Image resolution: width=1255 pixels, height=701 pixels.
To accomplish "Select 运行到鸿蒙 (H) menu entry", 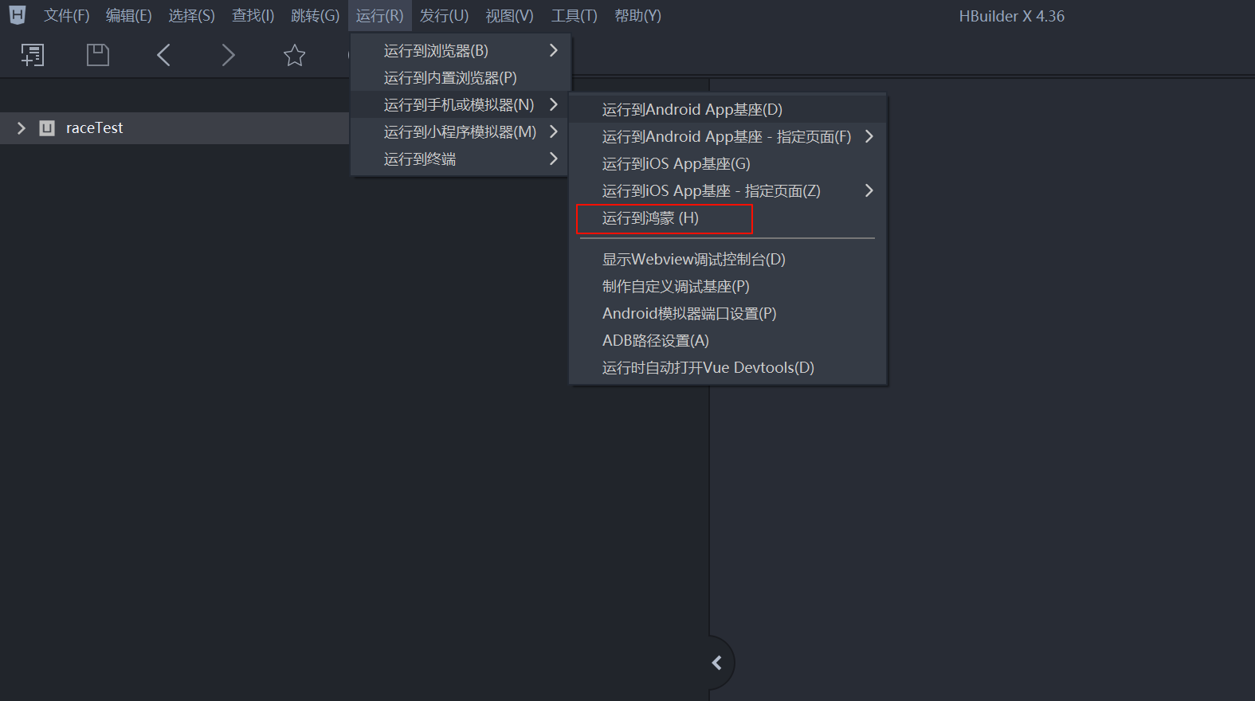I will click(650, 218).
